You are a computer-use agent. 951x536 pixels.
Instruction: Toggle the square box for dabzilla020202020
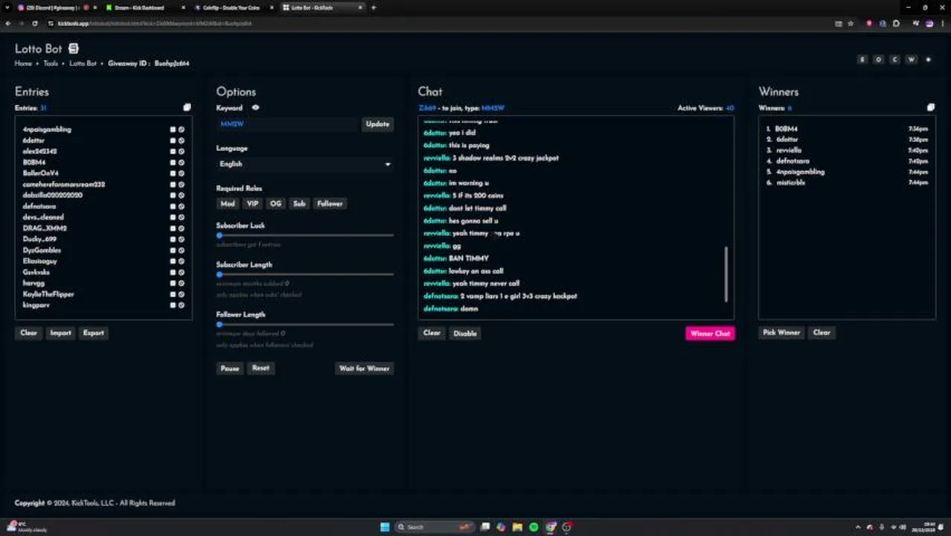173,195
